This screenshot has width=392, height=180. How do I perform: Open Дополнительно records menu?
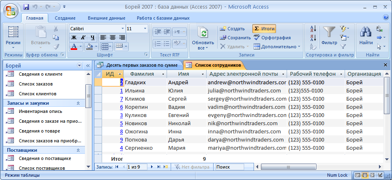click(x=277, y=47)
